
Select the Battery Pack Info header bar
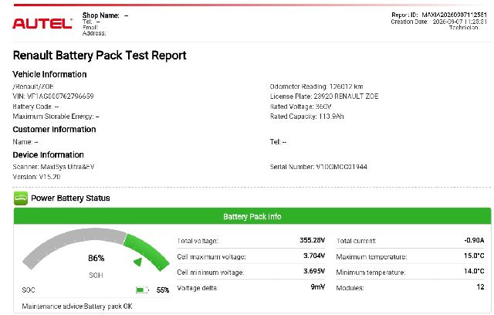252,216
